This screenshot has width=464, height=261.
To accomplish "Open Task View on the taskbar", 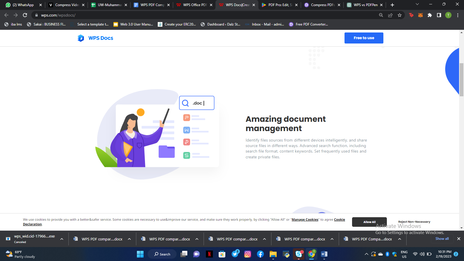I will point(184,254).
